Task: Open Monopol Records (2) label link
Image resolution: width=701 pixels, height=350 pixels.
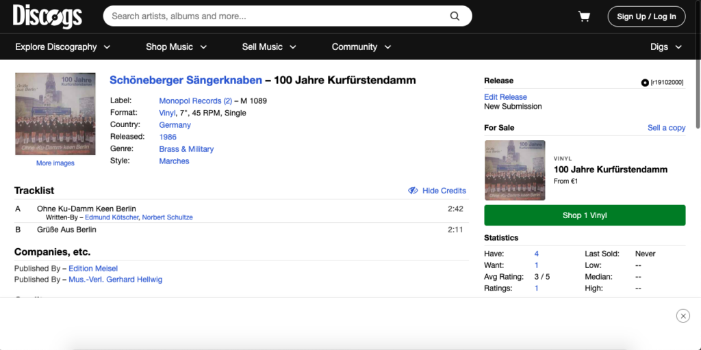Action: pyautogui.click(x=195, y=101)
